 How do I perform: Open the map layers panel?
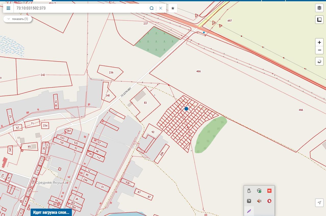tap(319, 8)
